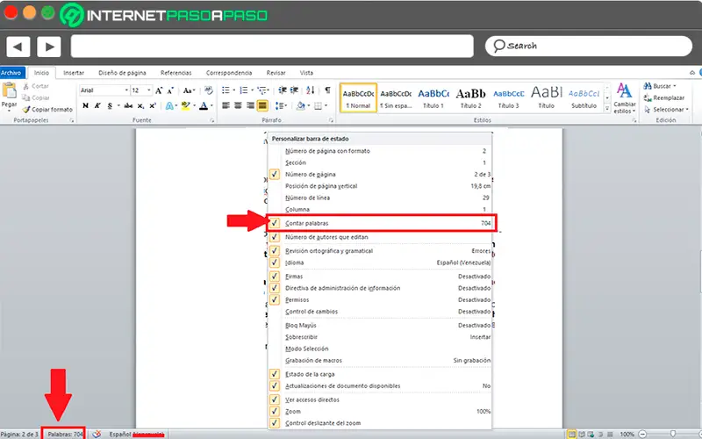Expand the styles gallery more arrow
Screen dimensions: 702x439
(607, 108)
